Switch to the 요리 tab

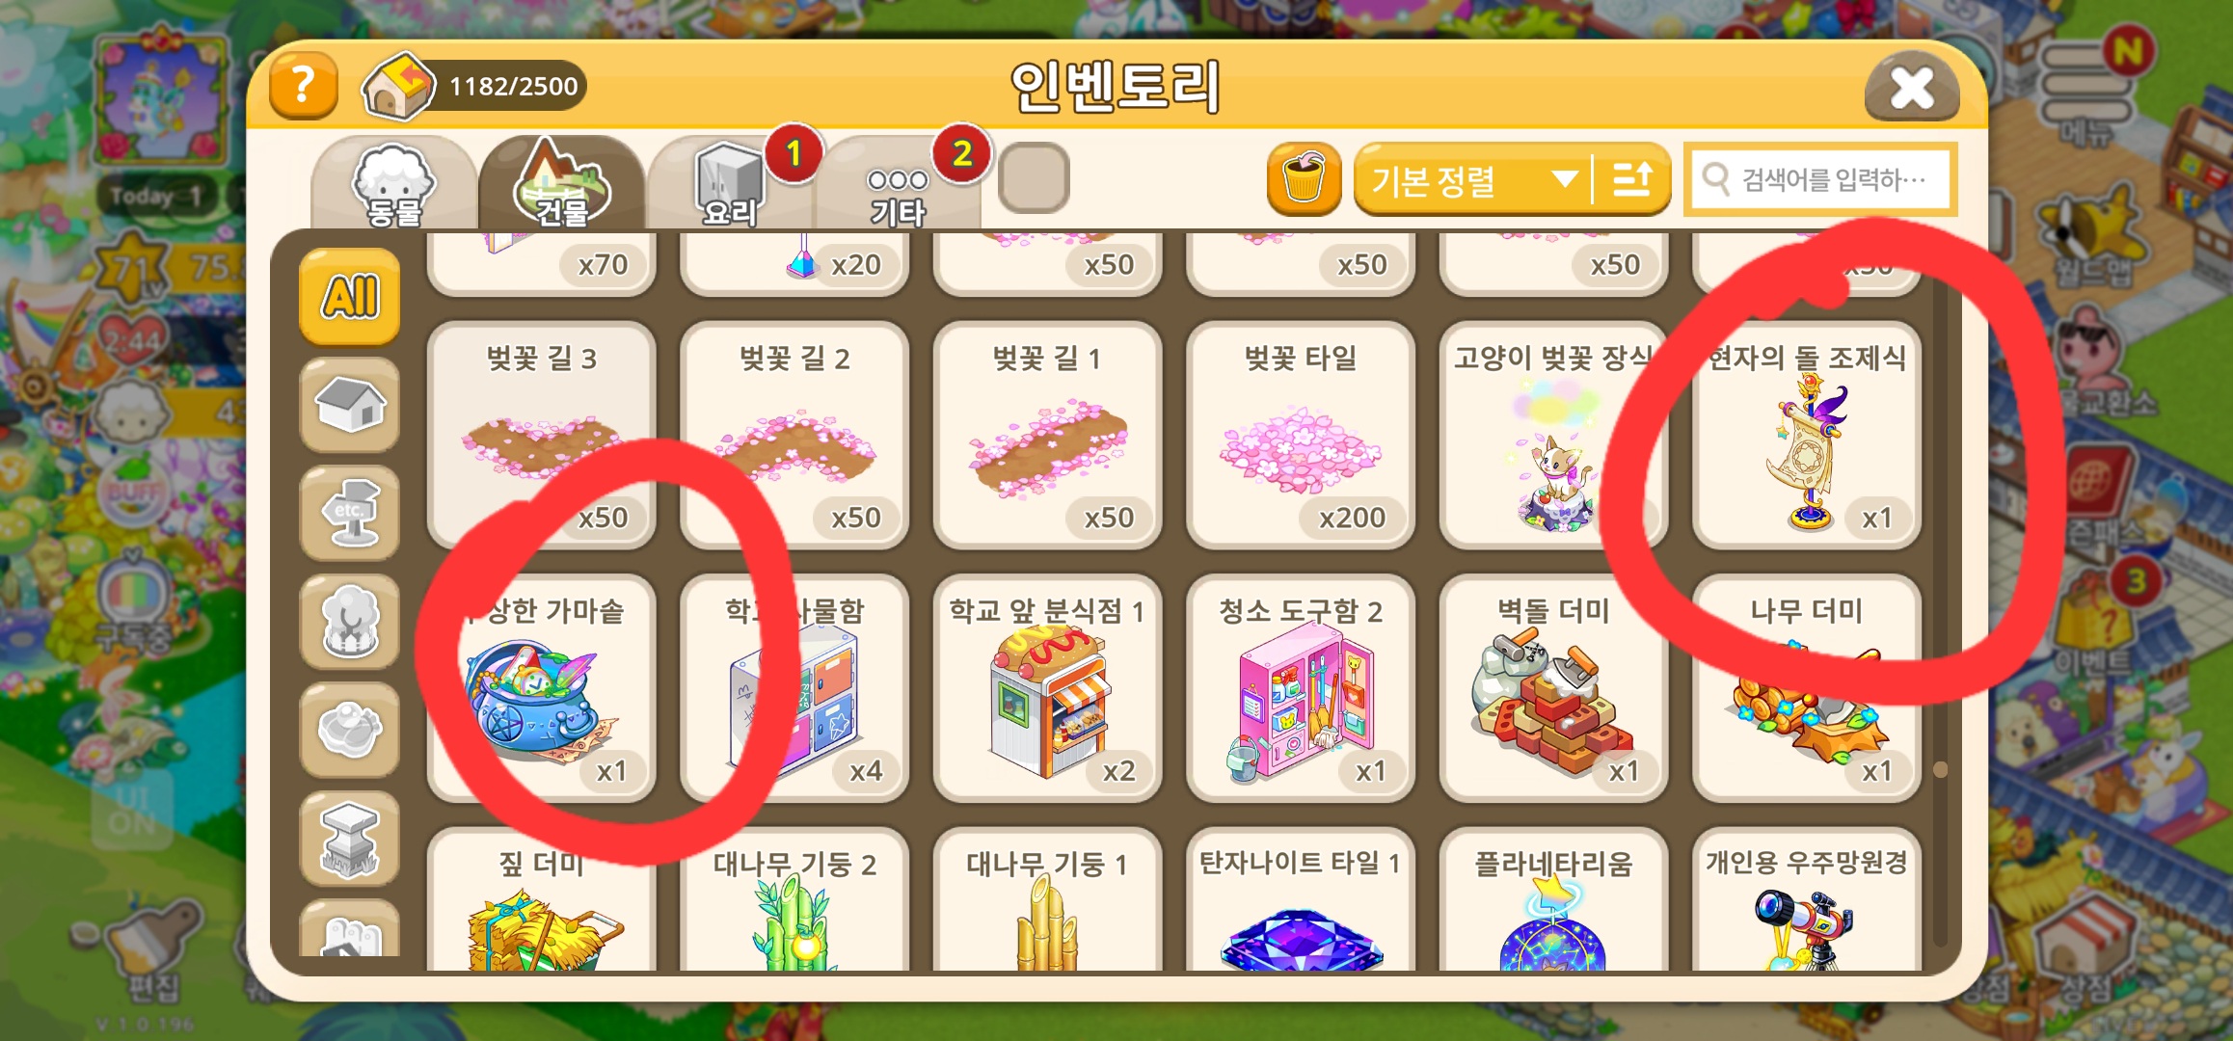click(x=730, y=185)
